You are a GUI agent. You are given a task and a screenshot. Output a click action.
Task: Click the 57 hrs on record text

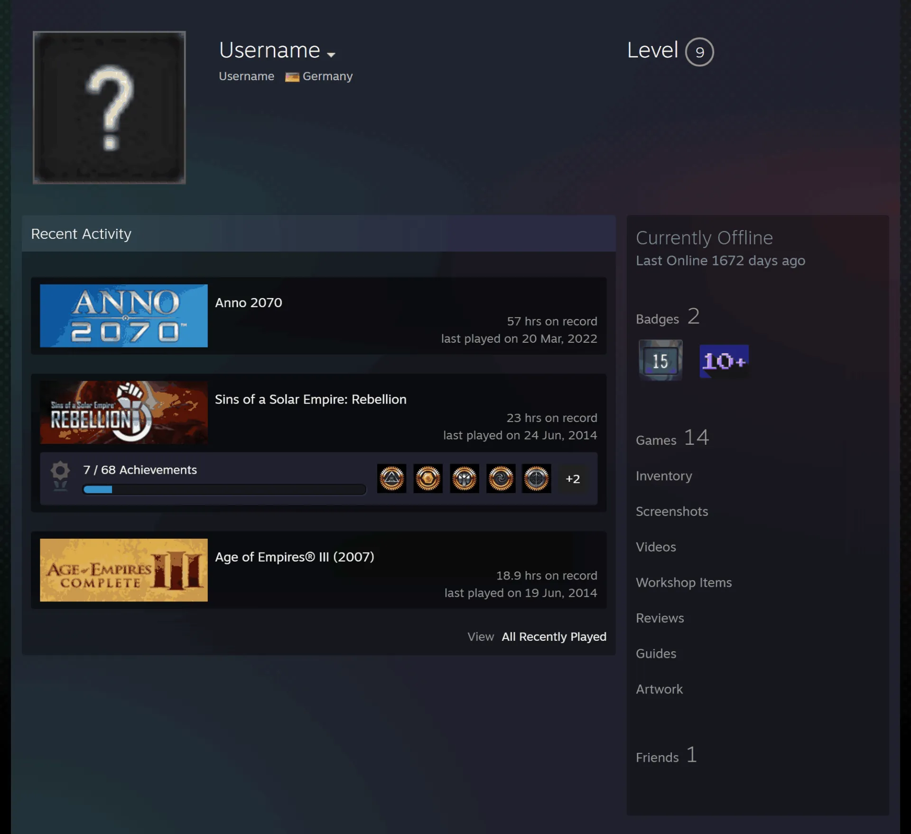tap(552, 321)
